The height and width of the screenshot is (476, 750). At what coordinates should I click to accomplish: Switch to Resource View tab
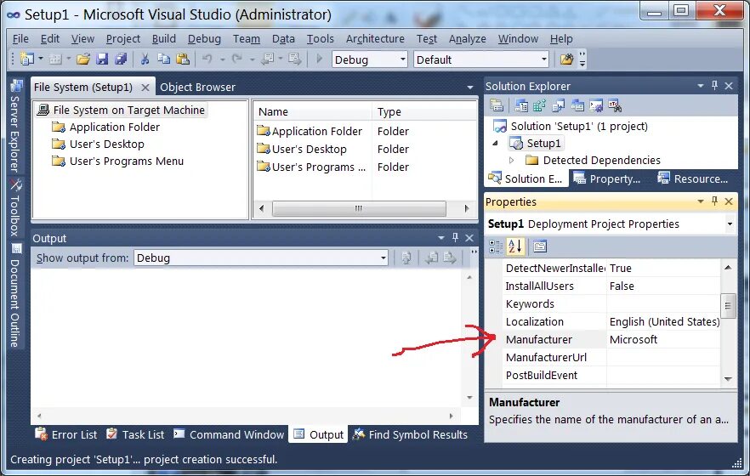coord(692,178)
